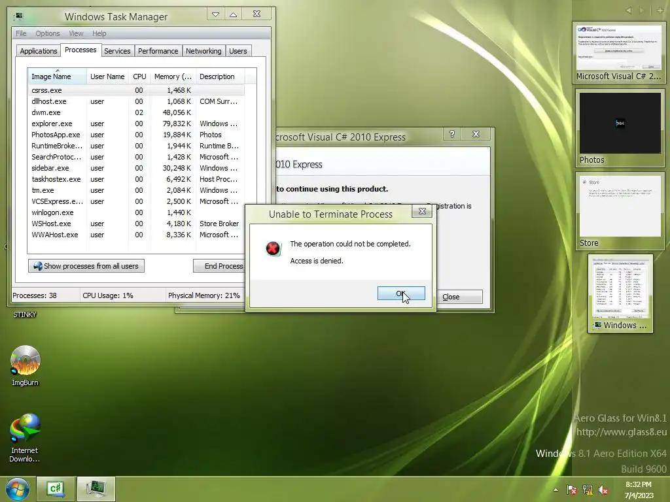Select taskhostex.exe process row
The width and height of the screenshot is (670, 502).
point(137,179)
